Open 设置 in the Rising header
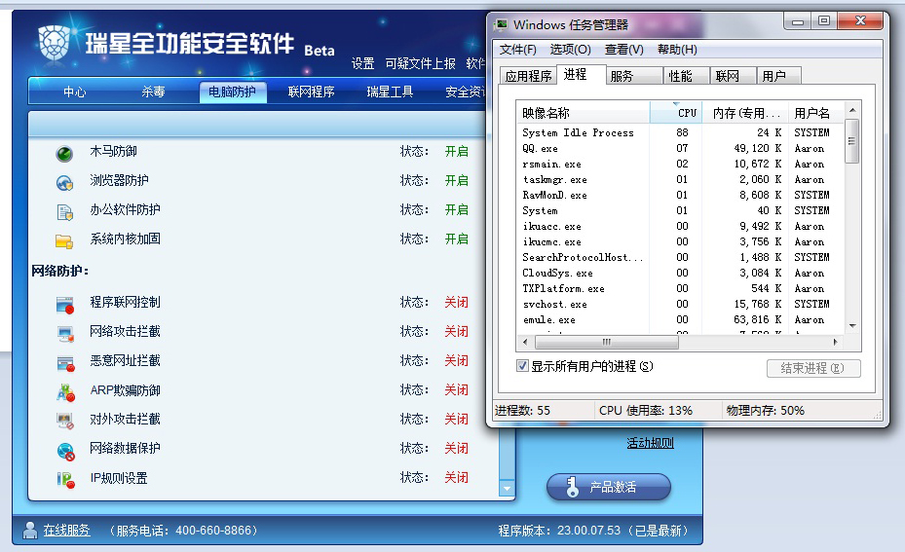This screenshot has height=552, width=905. click(363, 63)
